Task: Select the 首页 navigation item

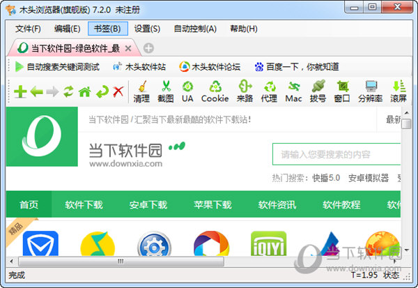Action: point(29,205)
